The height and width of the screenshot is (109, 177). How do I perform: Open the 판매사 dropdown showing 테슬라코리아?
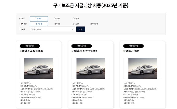coord(53,29)
